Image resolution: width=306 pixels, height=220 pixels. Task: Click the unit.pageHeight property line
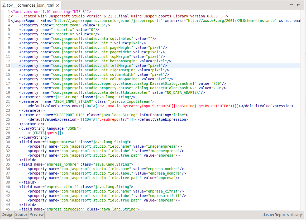pos(93,48)
